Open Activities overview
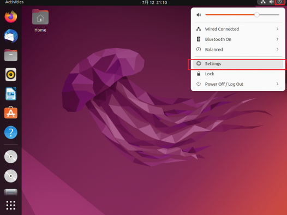The image size is (287, 215). point(14,2)
